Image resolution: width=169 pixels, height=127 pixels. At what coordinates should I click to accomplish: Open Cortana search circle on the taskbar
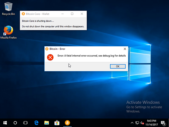coord(15,123)
